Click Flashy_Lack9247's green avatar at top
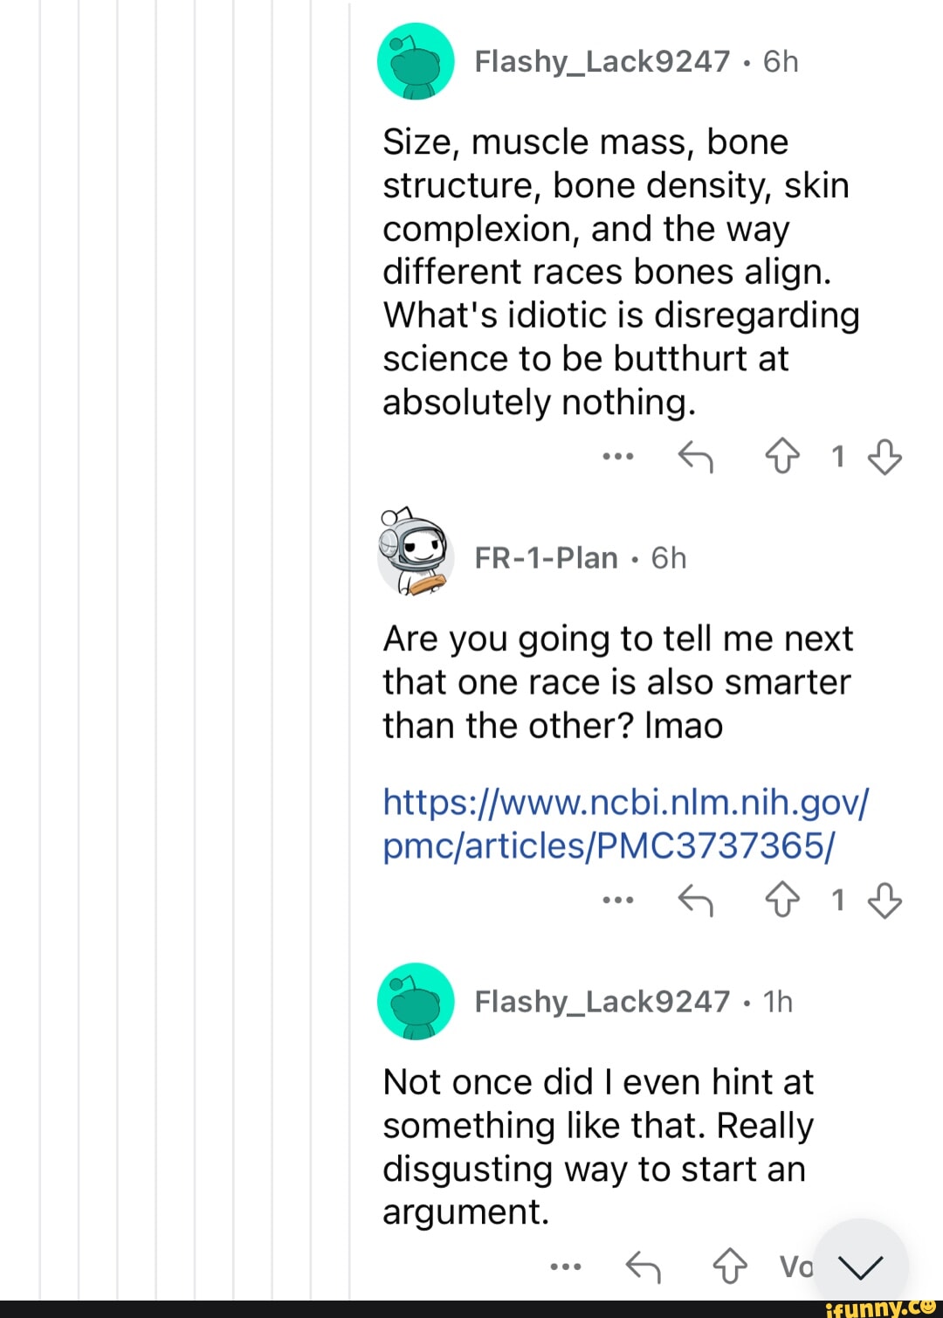 click(x=416, y=61)
